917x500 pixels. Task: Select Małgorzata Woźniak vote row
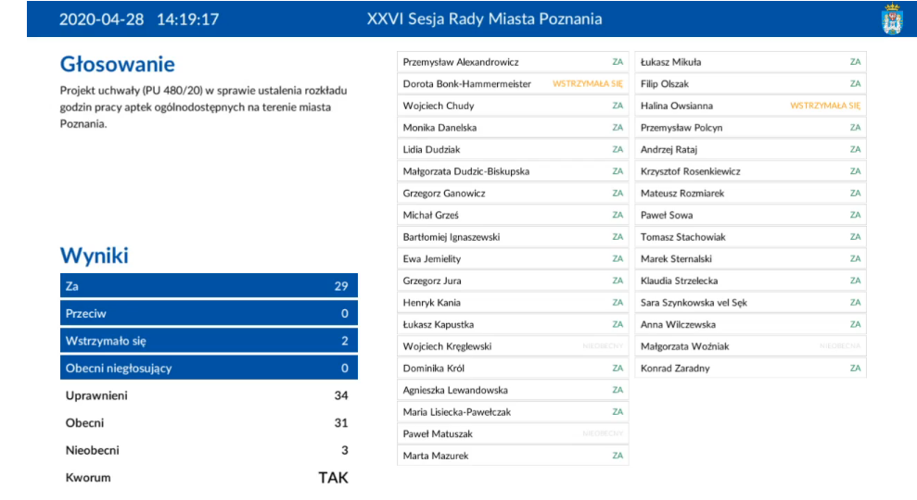point(750,346)
